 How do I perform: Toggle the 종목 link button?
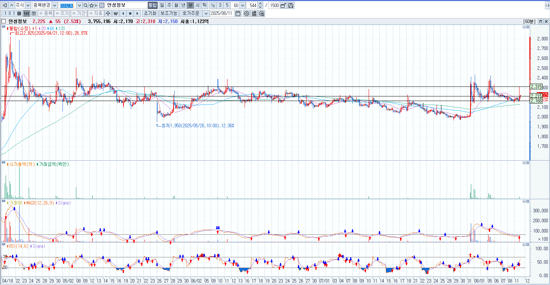click(x=45, y=13)
